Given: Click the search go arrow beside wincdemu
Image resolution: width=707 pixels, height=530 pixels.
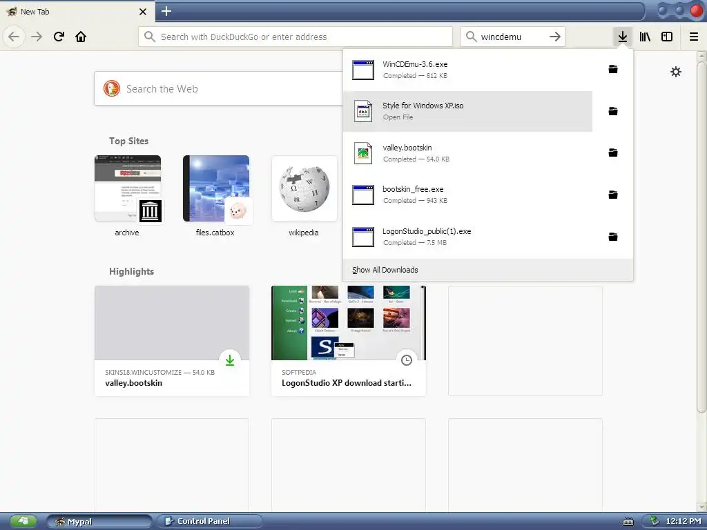Looking at the screenshot, I should point(555,37).
